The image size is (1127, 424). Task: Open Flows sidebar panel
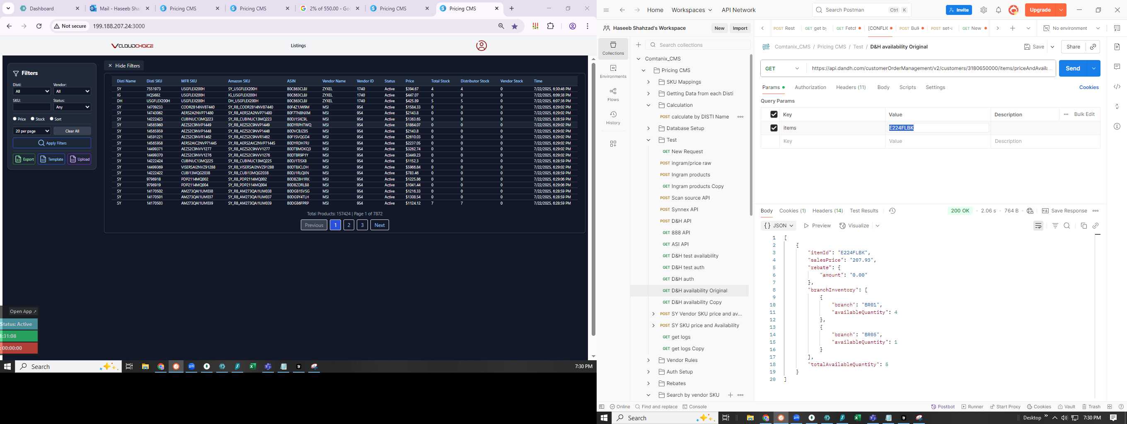point(613,95)
